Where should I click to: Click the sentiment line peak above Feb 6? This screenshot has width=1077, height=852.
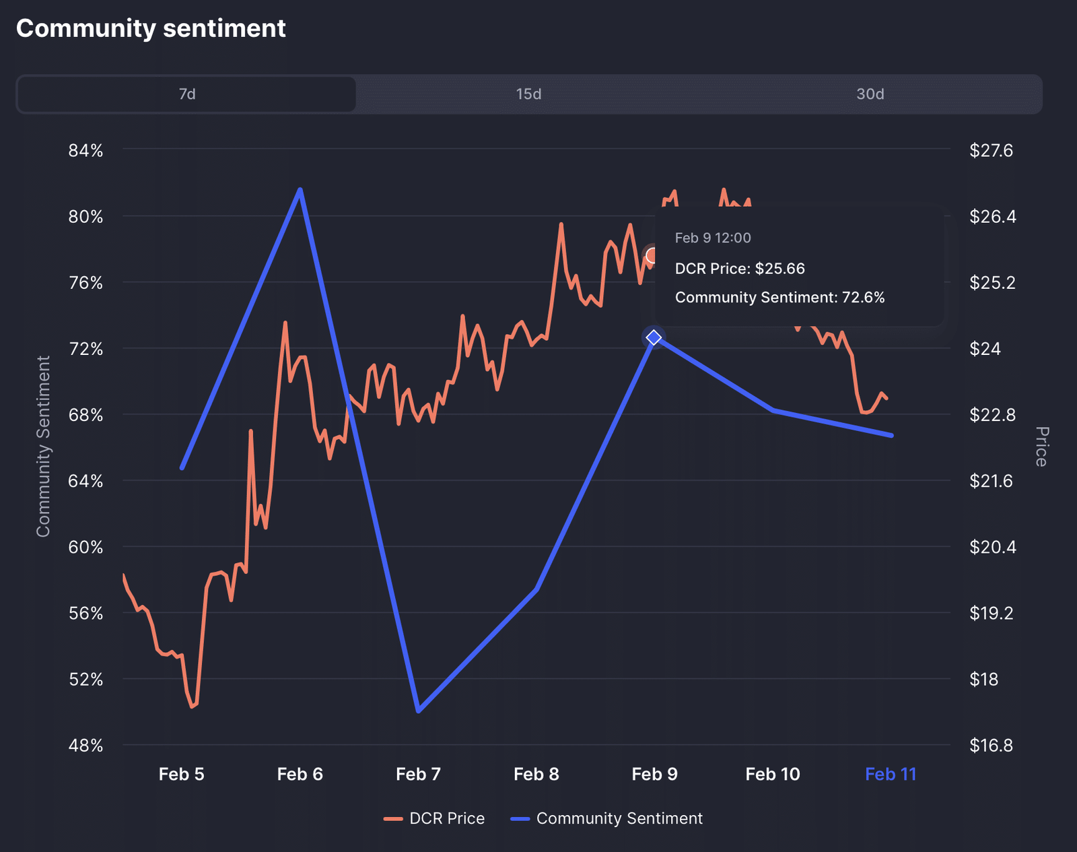300,190
